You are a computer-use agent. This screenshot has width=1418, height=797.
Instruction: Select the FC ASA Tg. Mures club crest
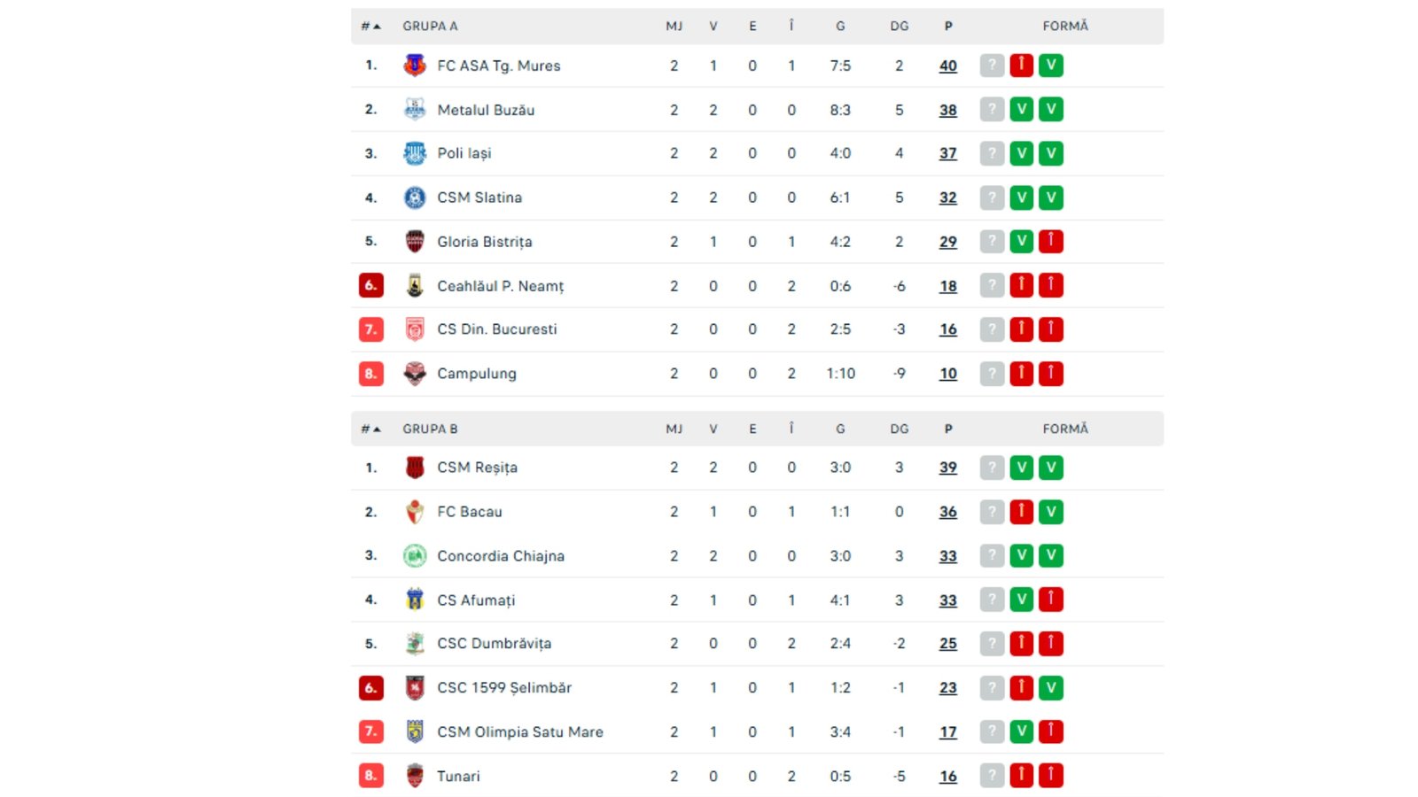tap(413, 65)
